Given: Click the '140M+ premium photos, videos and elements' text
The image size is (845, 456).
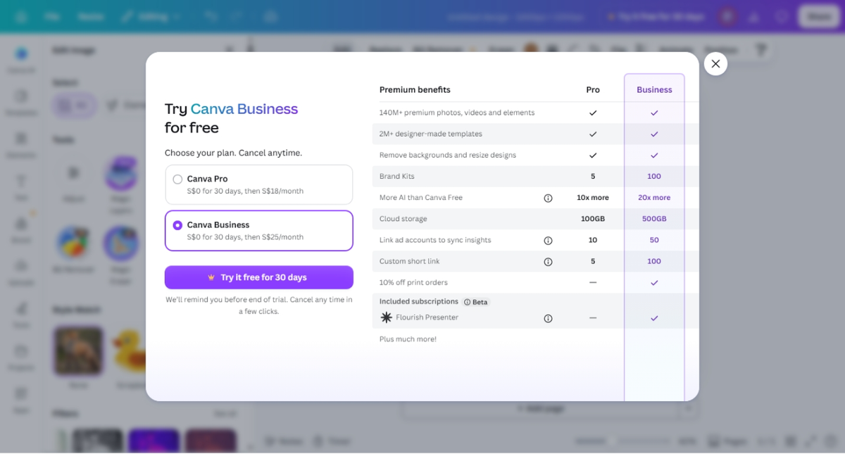Looking at the screenshot, I should coord(457,113).
